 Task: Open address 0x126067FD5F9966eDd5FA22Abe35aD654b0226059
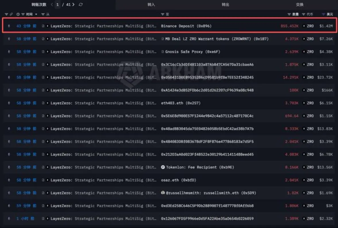pyautogui.click(x=207, y=219)
